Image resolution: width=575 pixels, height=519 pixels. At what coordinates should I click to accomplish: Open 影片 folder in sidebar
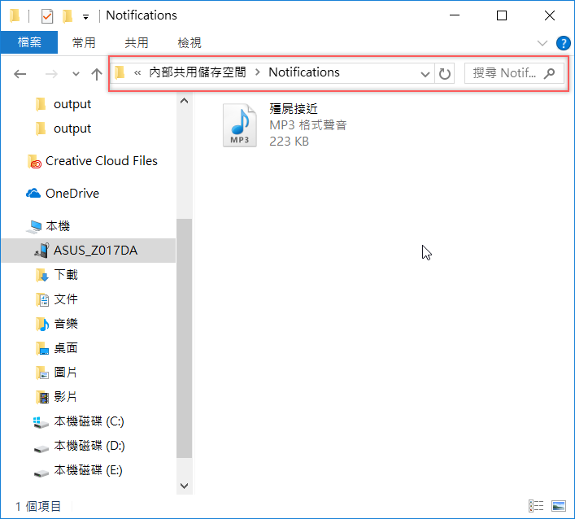pos(66,396)
